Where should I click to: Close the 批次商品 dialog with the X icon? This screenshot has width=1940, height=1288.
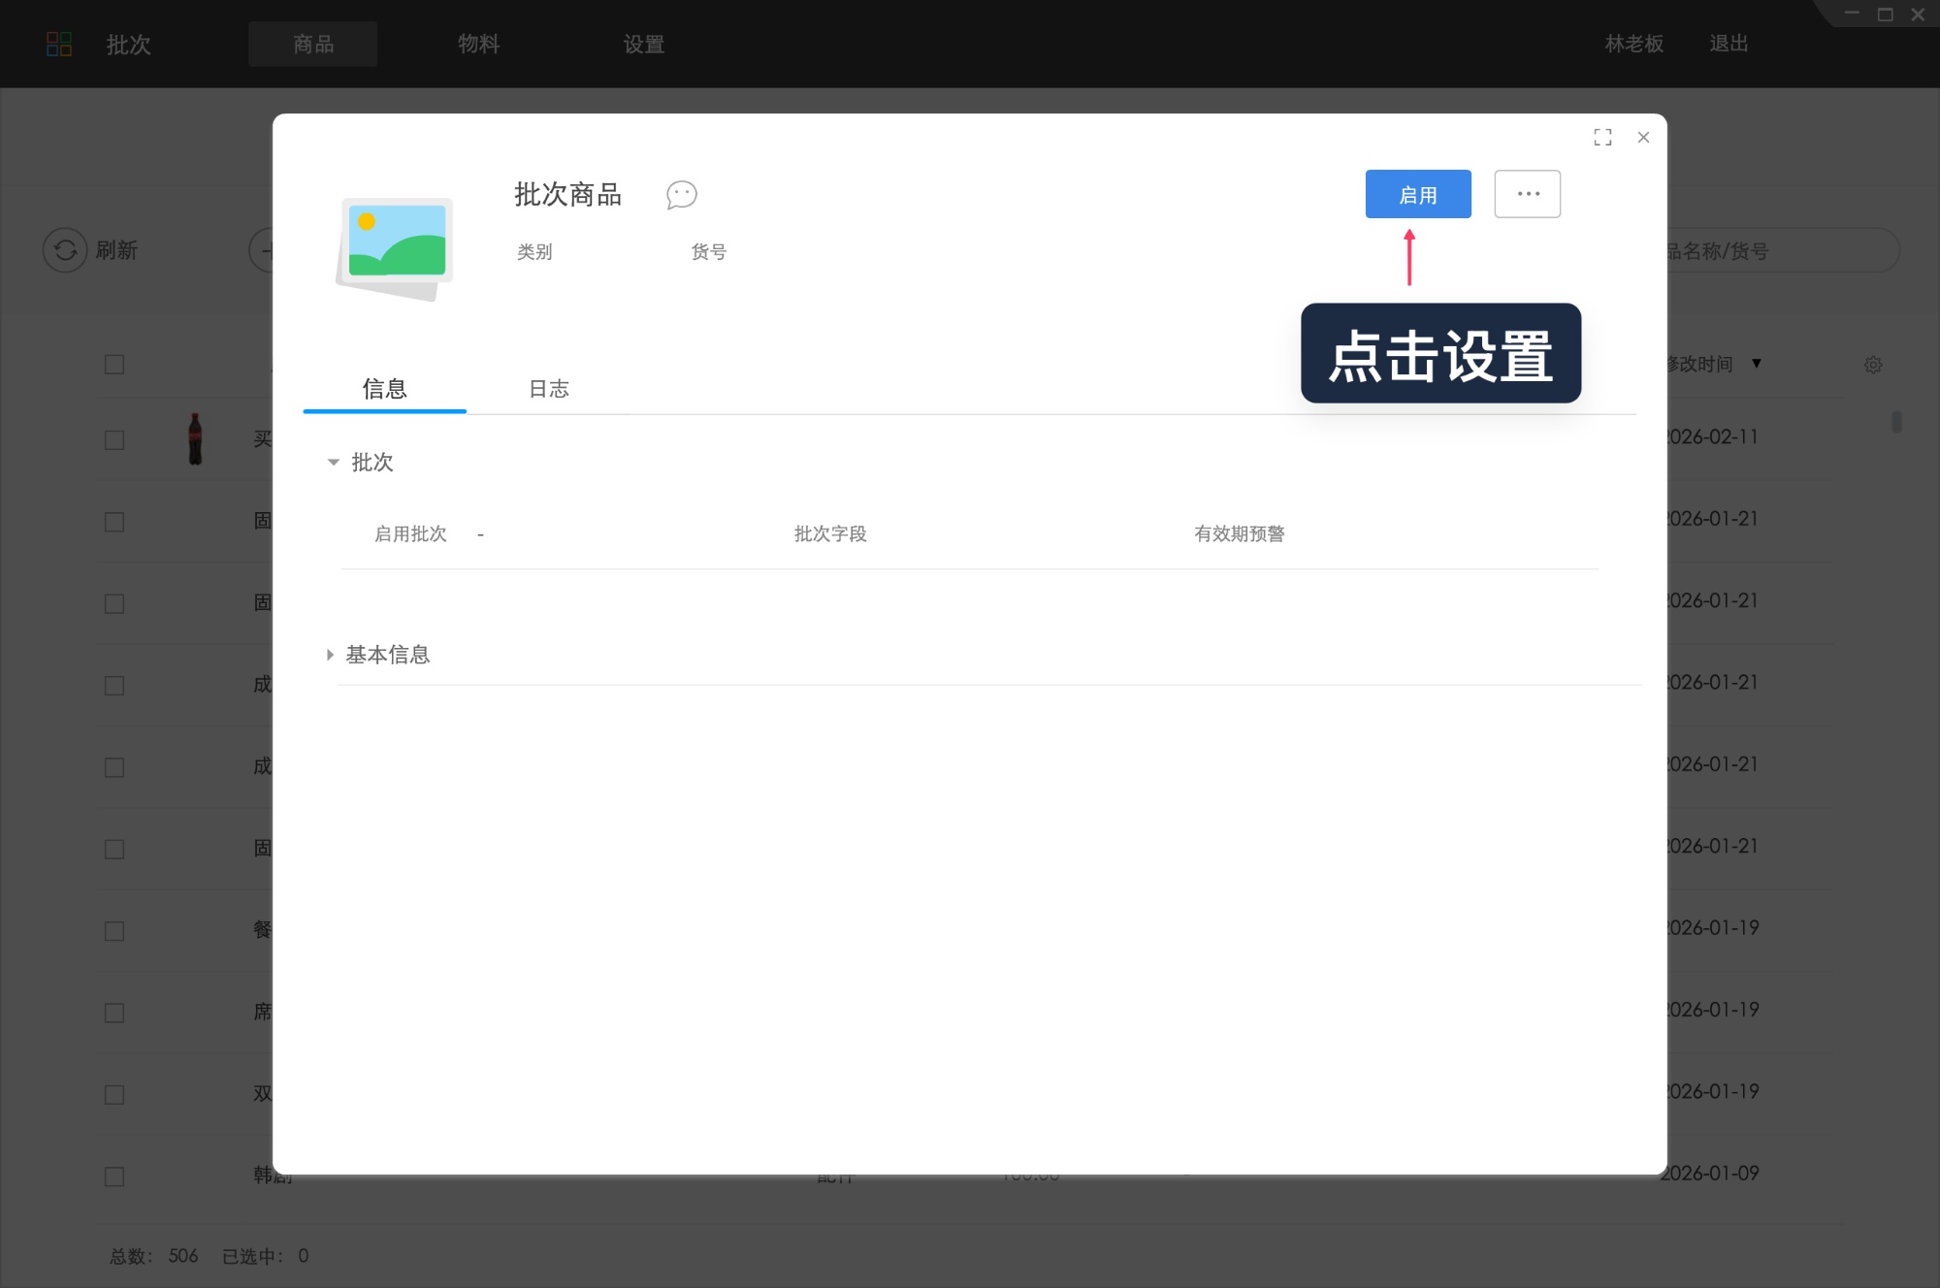pos(1643,137)
